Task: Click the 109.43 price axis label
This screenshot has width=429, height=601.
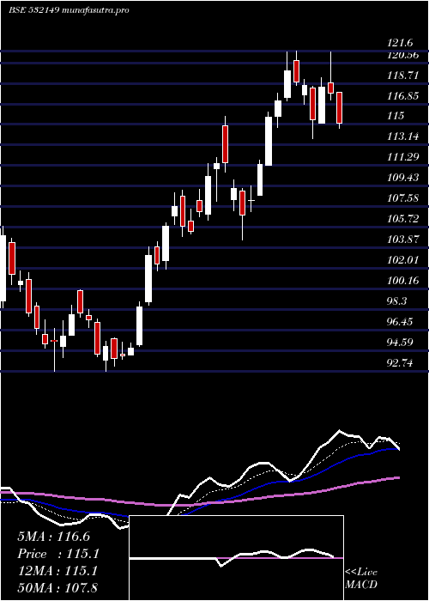Action: coord(402,178)
